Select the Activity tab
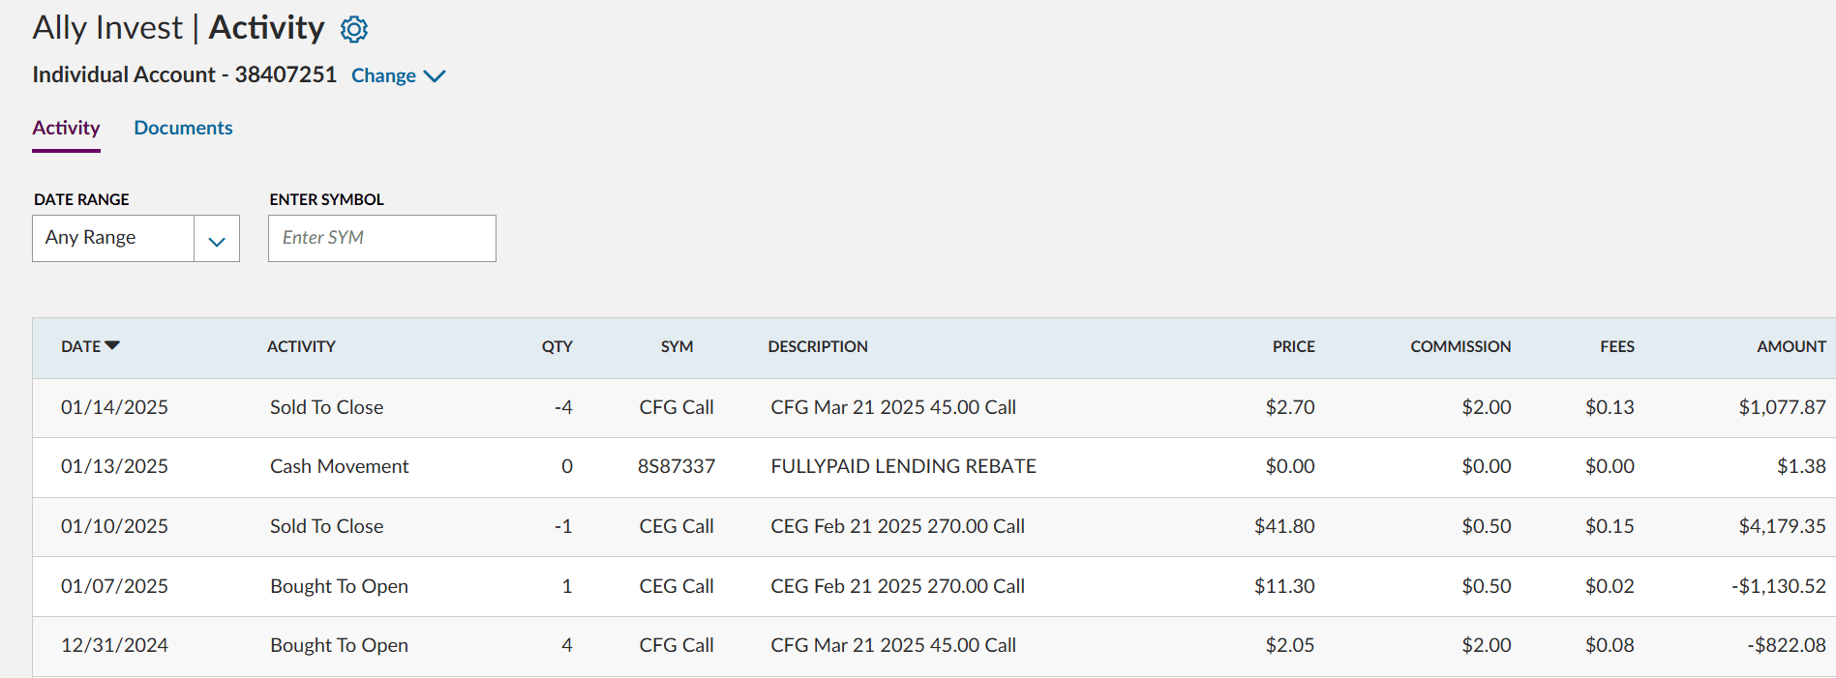 pyautogui.click(x=66, y=128)
